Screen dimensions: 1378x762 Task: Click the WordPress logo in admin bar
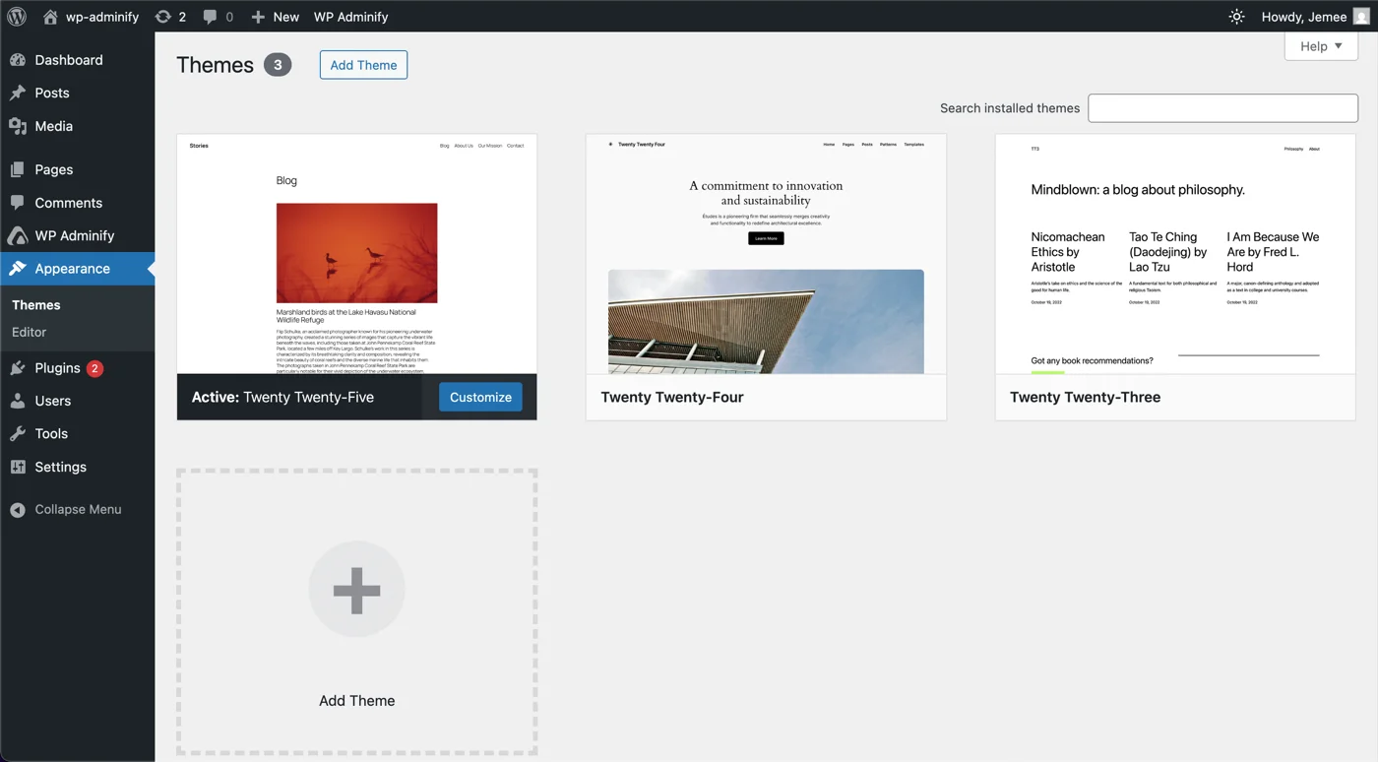point(17,16)
